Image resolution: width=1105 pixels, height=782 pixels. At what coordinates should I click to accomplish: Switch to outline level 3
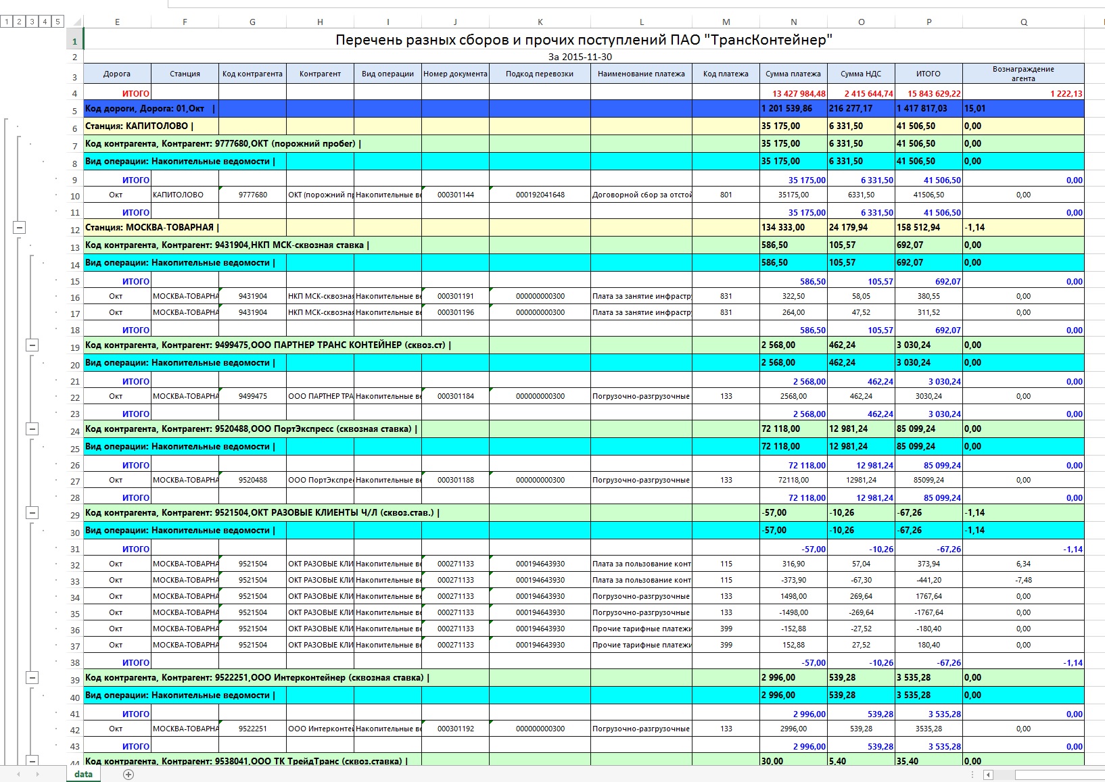32,22
